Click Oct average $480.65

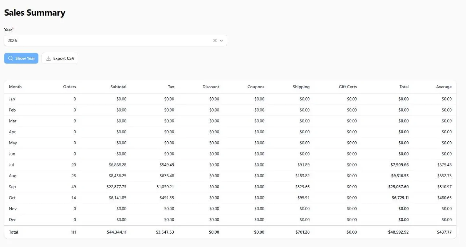point(445,198)
